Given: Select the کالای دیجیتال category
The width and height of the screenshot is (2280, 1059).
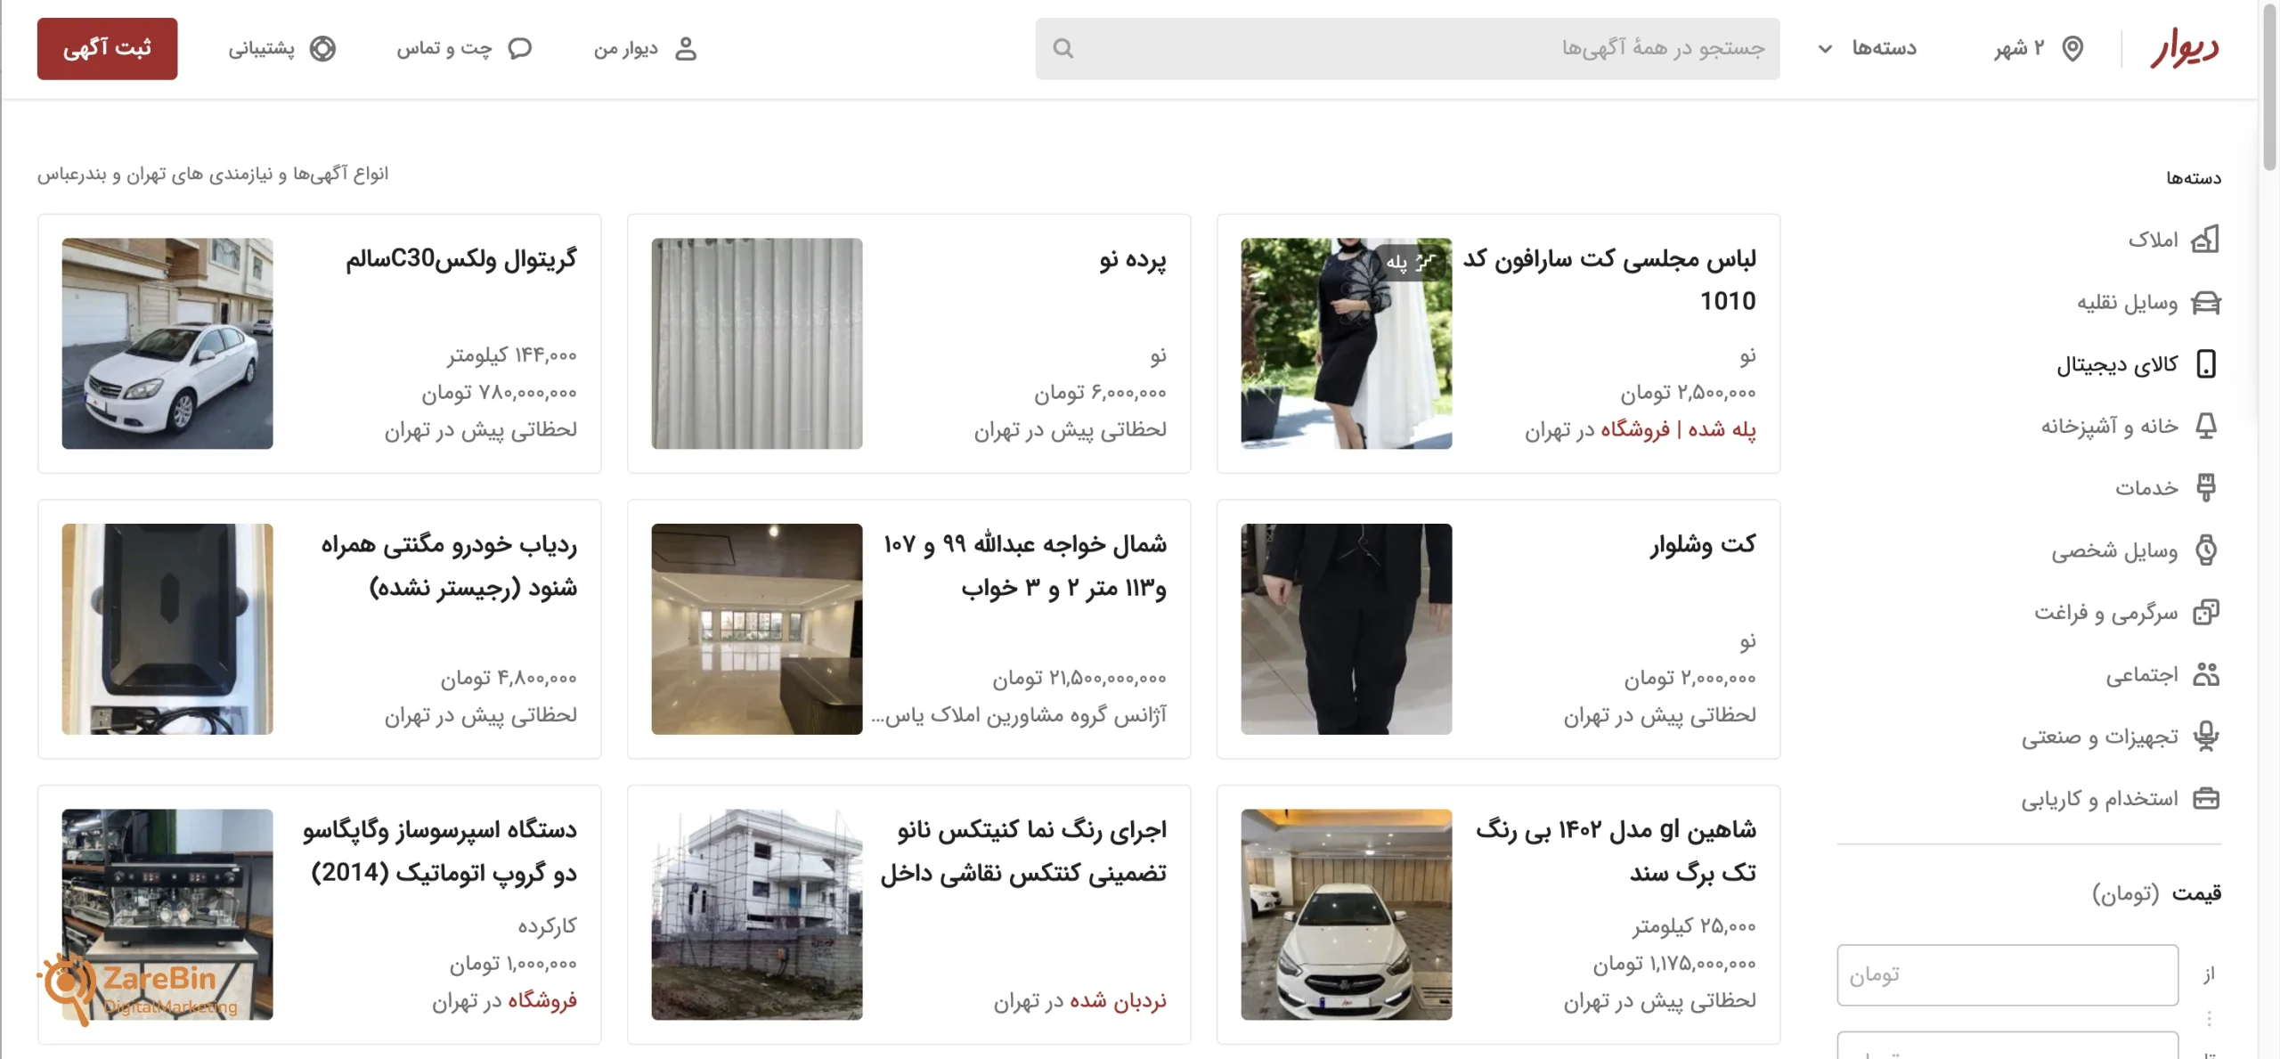Looking at the screenshot, I should coord(2138,363).
